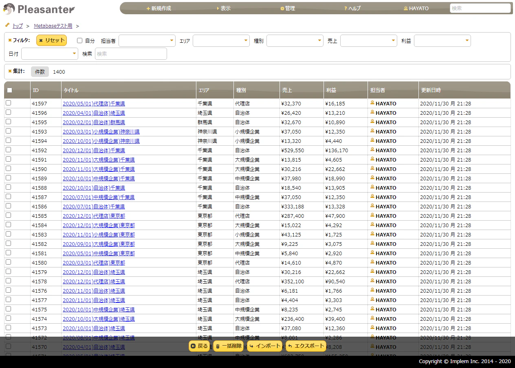515x368 pixels.
Task: Open the 種別 filter dropdown
Action: coord(295,41)
